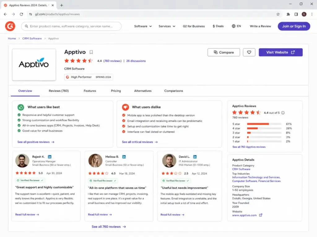Open the EN language selector
Viewport: 317px width, 237px height.
(237, 26)
